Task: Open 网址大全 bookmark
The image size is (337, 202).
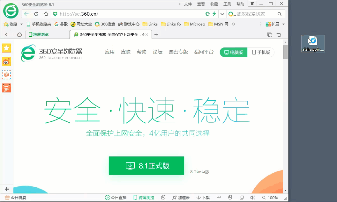Action: 81,24
